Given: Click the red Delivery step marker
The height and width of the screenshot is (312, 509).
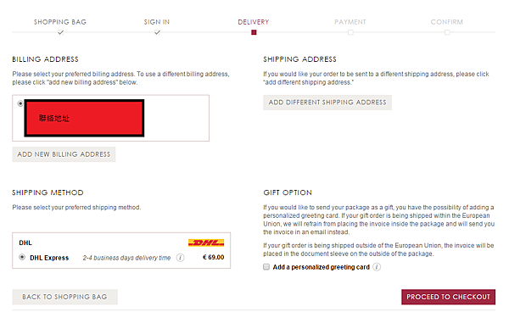Looking at the screenshot, I should point(254,32).
